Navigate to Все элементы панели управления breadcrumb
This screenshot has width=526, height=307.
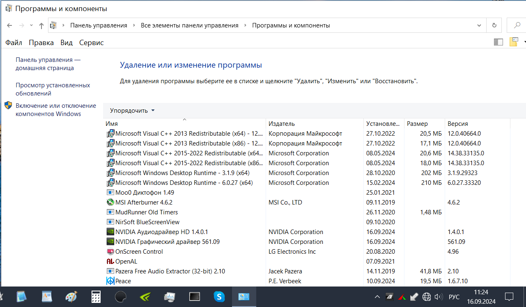[190, 25]
